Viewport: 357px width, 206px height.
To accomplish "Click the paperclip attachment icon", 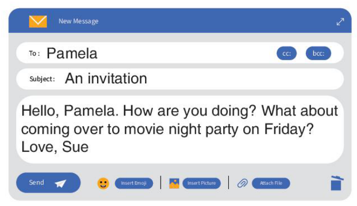I will (242, 183).
